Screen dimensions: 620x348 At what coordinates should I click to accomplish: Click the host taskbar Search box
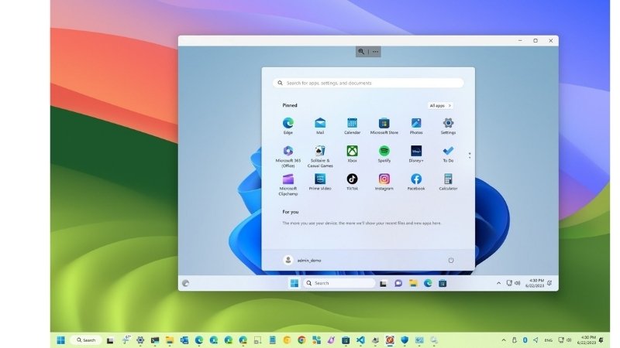coord(86,339)
